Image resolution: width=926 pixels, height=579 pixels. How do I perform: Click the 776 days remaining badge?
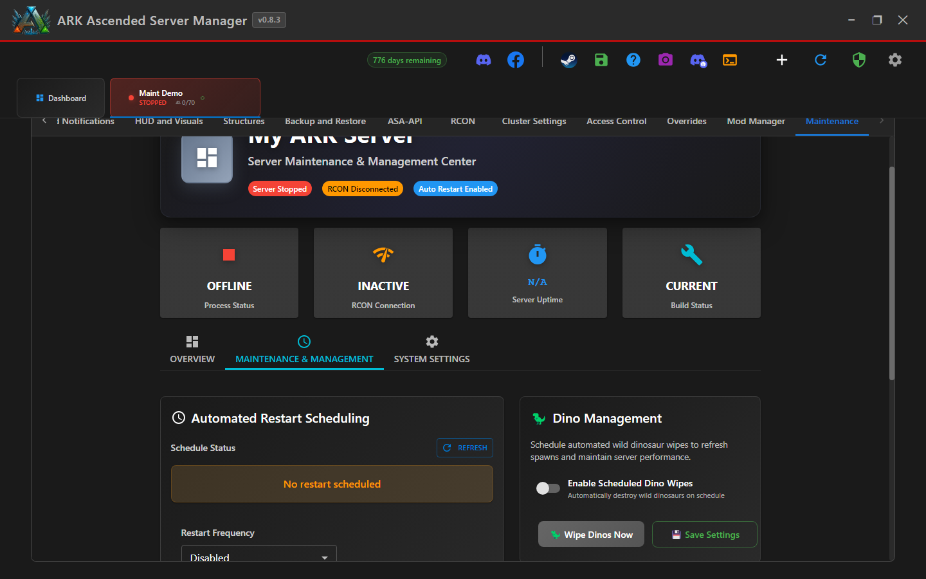point(407,60)
